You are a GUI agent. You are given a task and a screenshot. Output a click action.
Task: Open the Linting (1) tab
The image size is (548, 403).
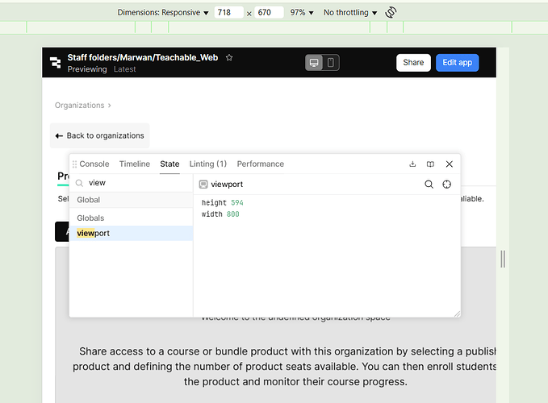[x=207, y=164]
